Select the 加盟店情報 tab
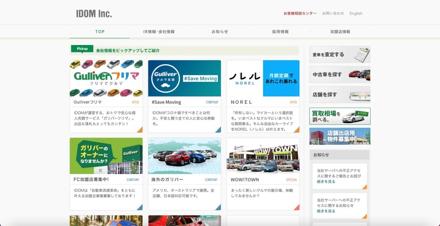Viewport: 440px width, 226px height. pyautogui.click(x=340, y=32)
